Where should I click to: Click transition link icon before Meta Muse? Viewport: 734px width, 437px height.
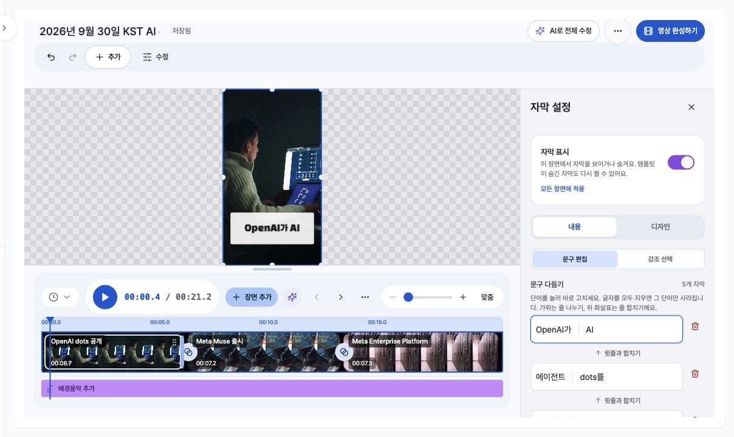coord(188,352)
